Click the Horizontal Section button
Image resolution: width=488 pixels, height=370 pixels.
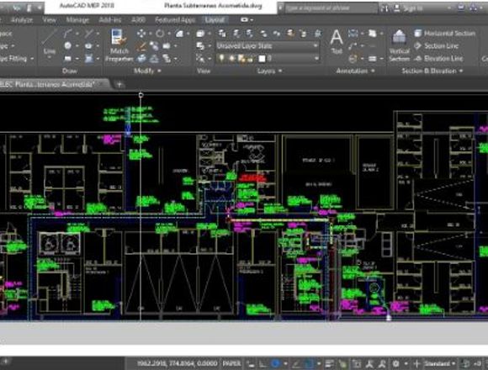tap(444, 34)
